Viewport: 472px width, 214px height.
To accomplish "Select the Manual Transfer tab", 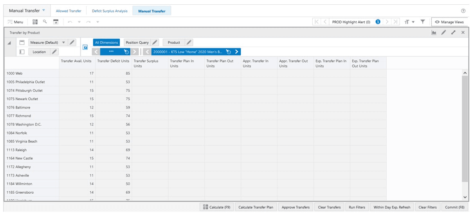I will pos(152,11).
